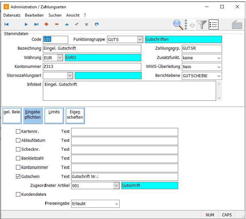Uncheck the Gutschein checkbox
This screenshot has height=219, width=246.
18,177
